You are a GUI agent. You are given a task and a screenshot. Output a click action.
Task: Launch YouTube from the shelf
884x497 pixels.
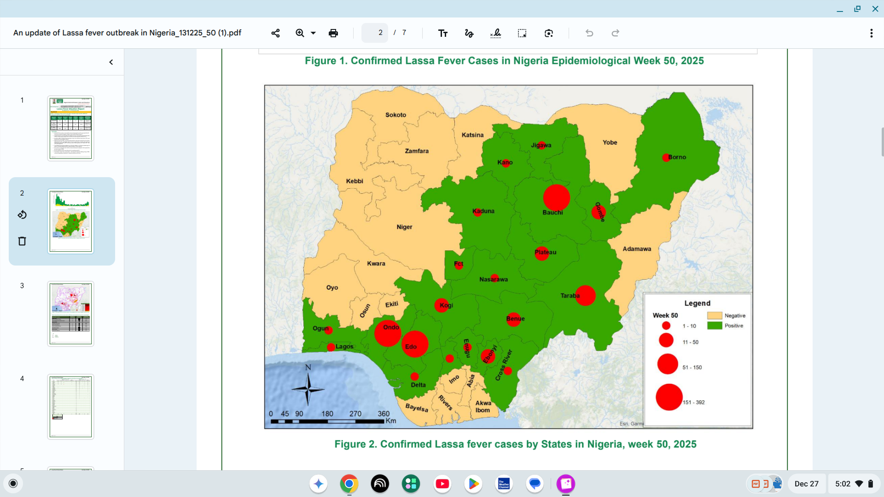pyautogui.click(x=442, y=484)
